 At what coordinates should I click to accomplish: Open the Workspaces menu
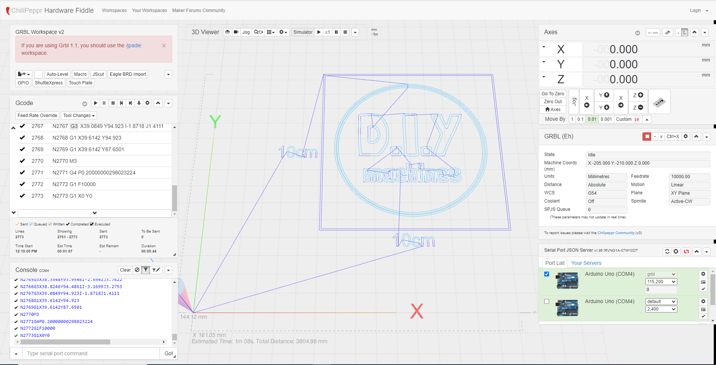[114, 11]
